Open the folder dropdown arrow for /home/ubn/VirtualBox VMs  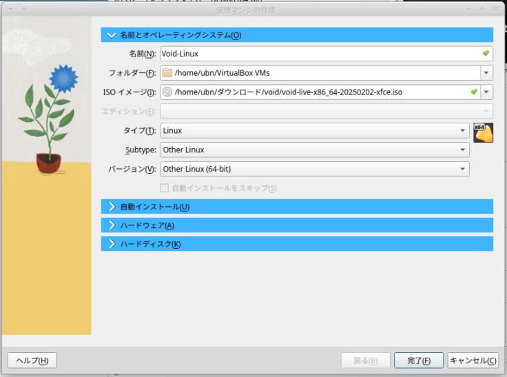coord(486,73)
